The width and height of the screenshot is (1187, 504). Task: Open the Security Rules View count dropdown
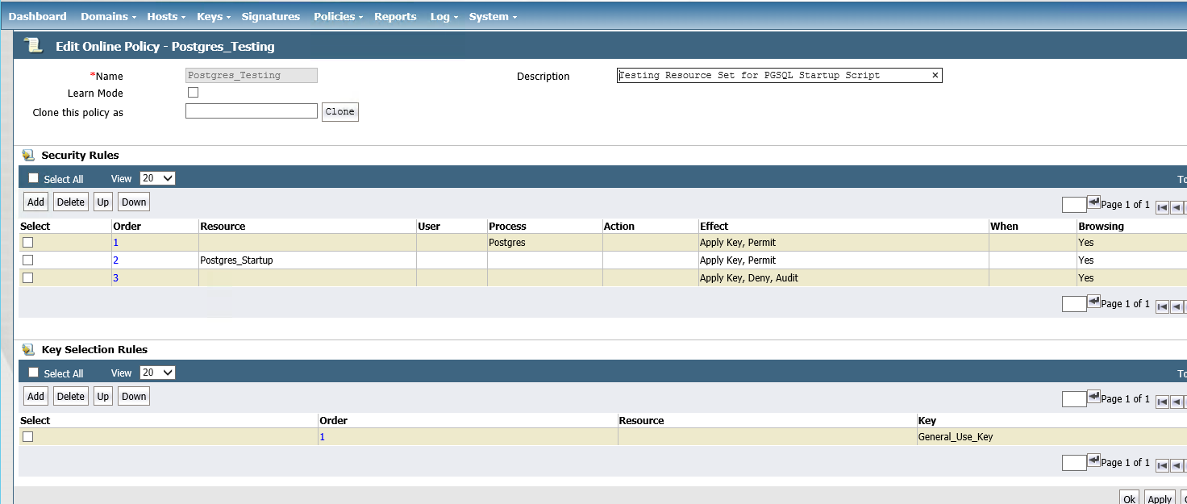point(157,178)
